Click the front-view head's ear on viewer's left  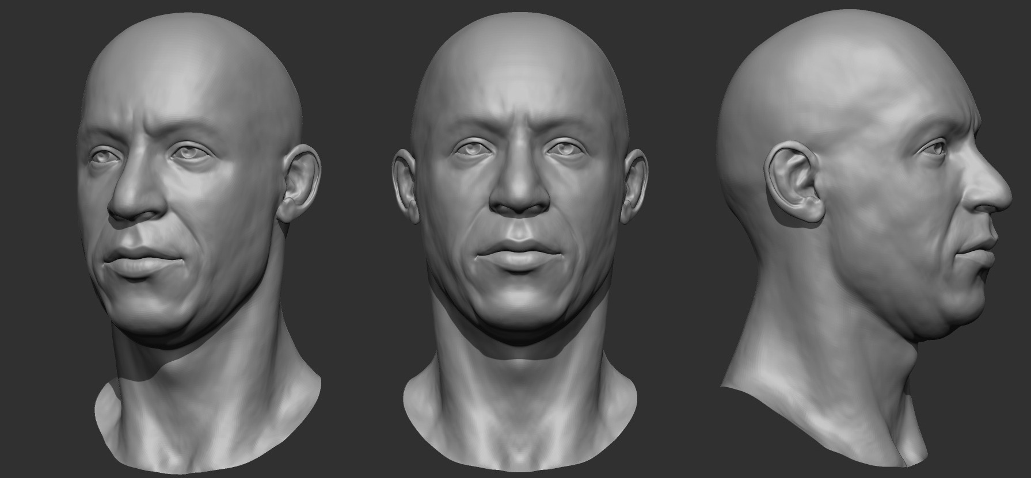405,184
